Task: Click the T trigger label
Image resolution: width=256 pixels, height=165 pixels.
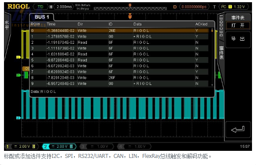Action: pyautogui.click(x=214, y=7)
